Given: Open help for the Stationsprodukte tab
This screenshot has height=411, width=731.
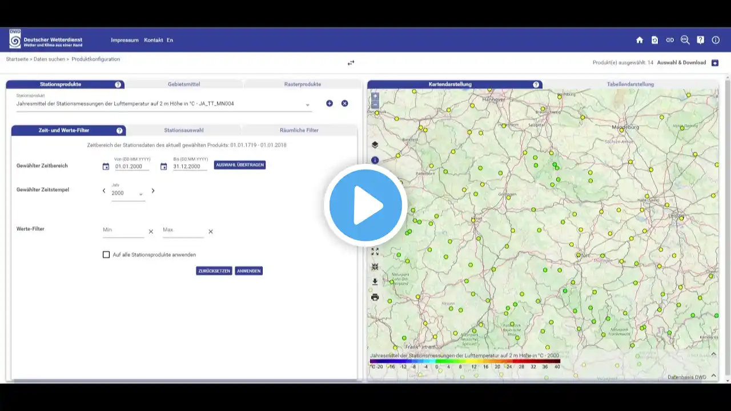Looking at the screenshot, I should (118, 84).
